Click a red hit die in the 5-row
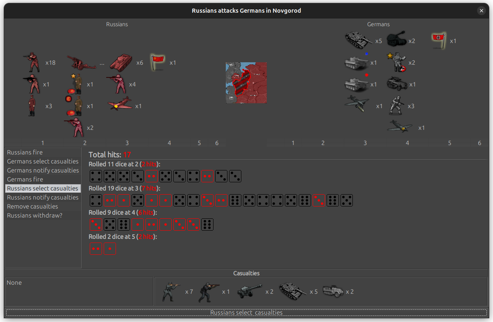Screen dimensions: 493x322 95,248
